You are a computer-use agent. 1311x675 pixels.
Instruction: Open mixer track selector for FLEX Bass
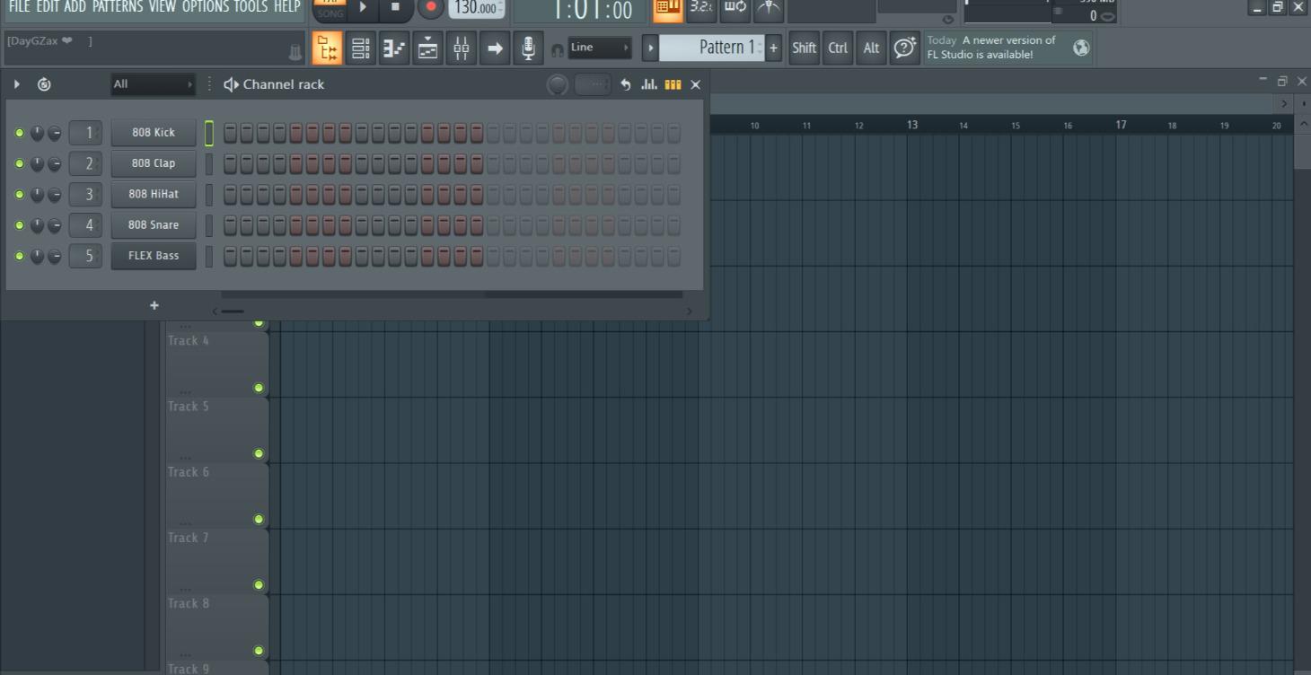pyautogui.click(x=86, y=256)
